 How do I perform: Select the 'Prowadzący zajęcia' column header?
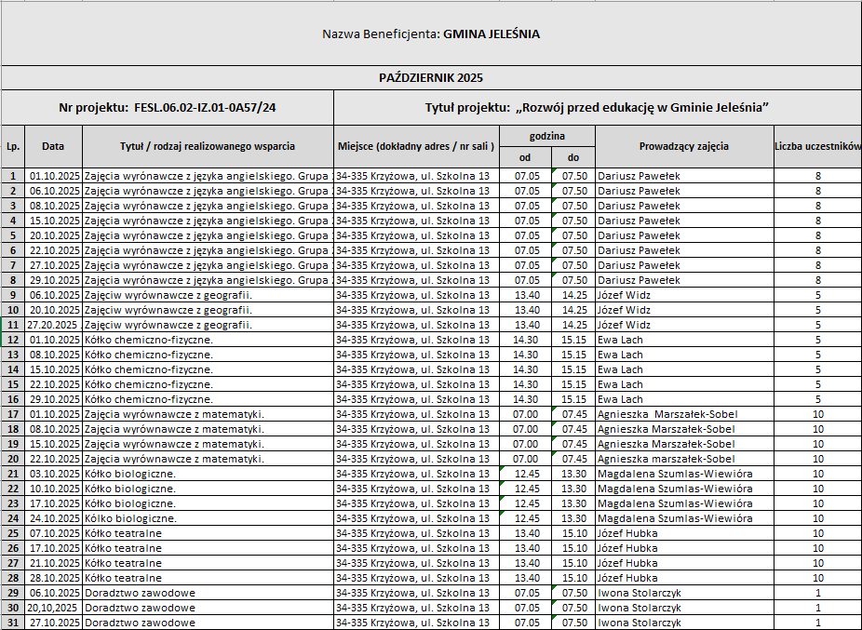(683, 146)
